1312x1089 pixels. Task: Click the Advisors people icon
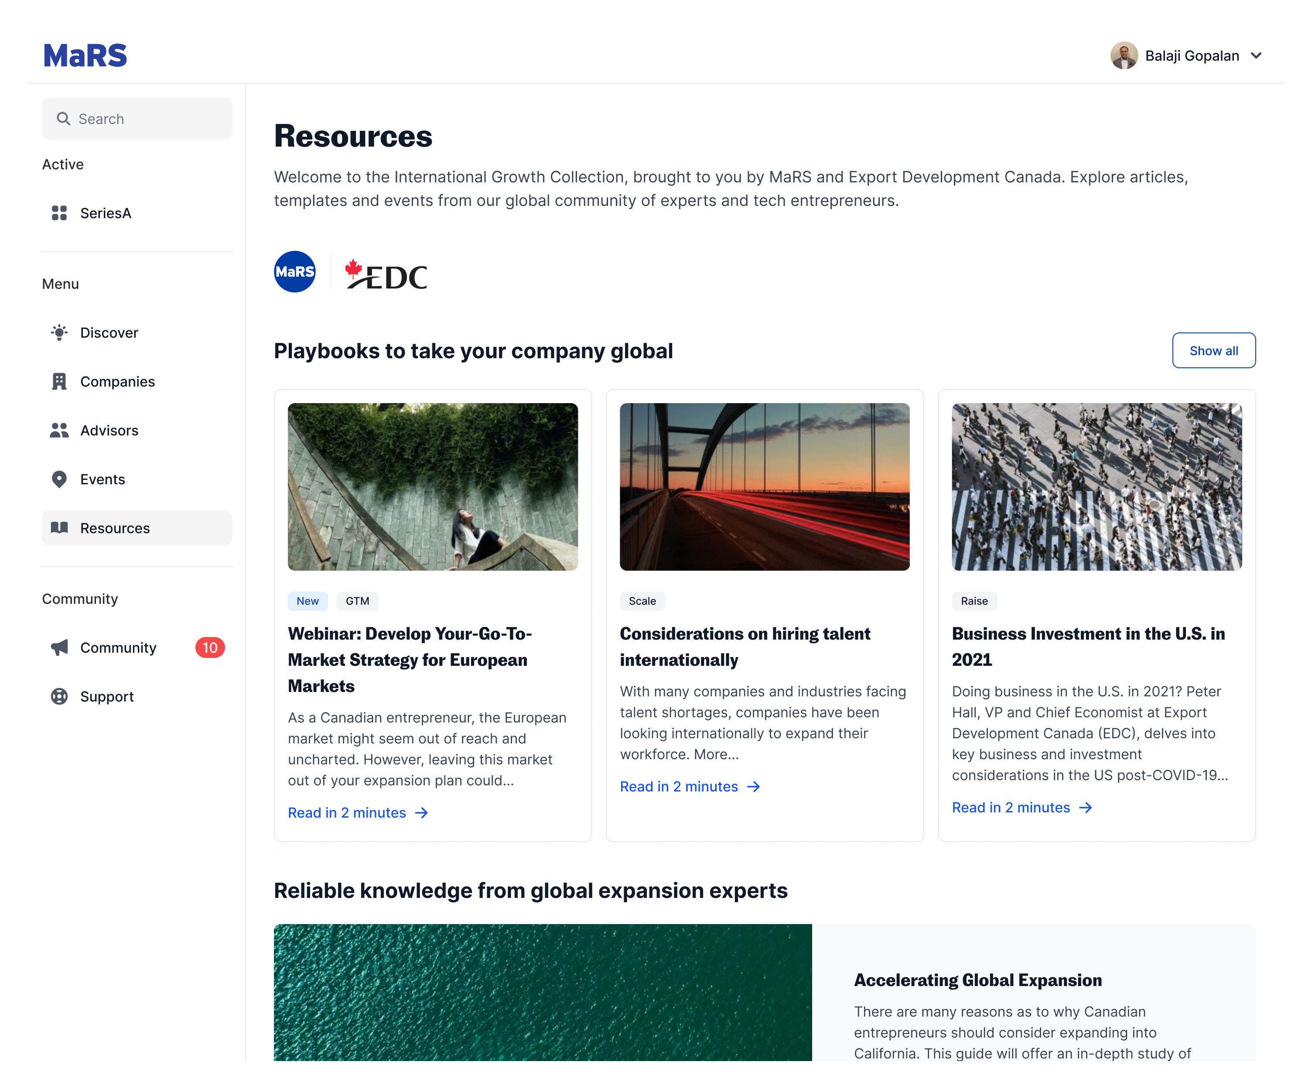(59, 431)
